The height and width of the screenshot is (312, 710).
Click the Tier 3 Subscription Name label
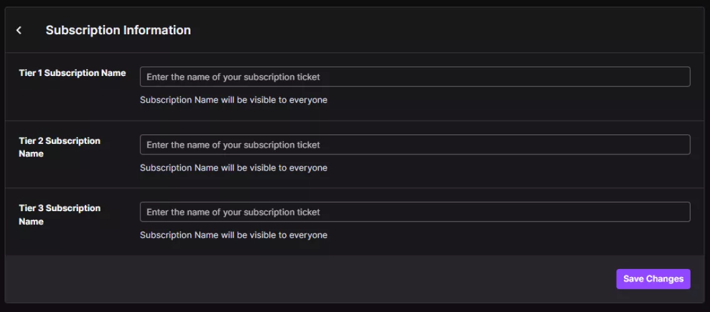59,215
